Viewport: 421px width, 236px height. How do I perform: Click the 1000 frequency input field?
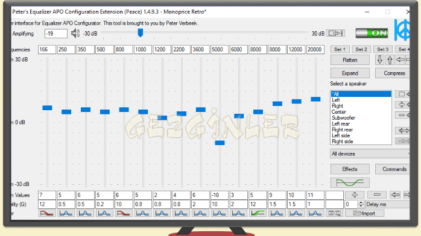(x=142, y=49)
